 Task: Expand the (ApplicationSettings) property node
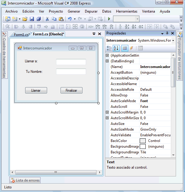point(107,55)
